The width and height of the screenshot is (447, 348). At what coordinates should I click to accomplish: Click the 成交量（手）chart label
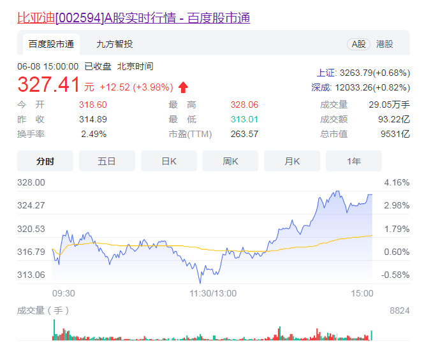43,310
